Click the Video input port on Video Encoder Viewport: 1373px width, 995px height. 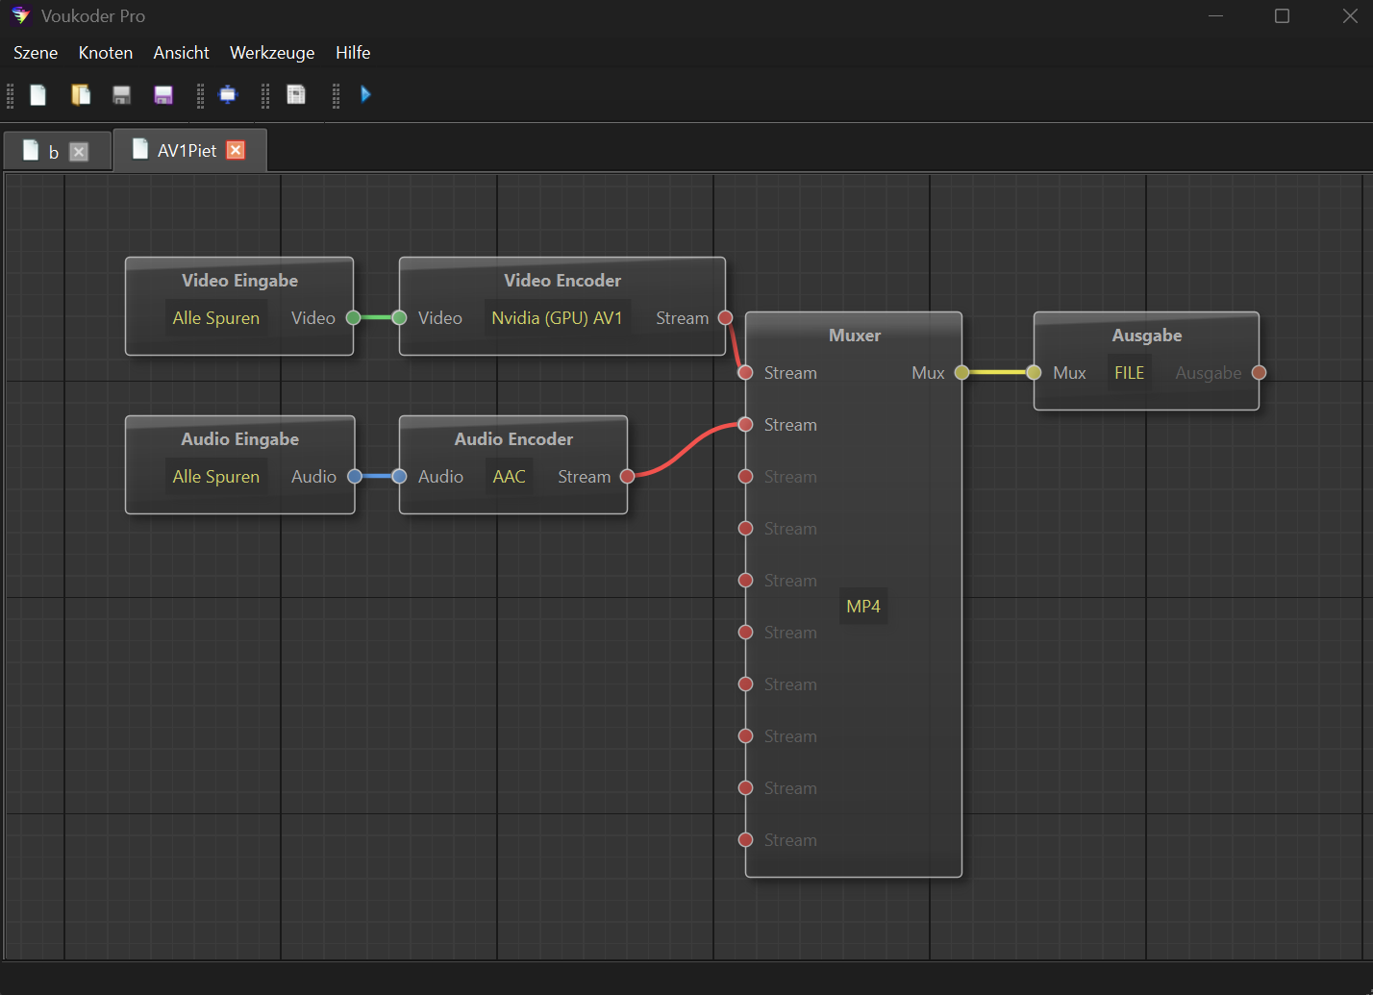pyautogui.click(x=400, y=318)
